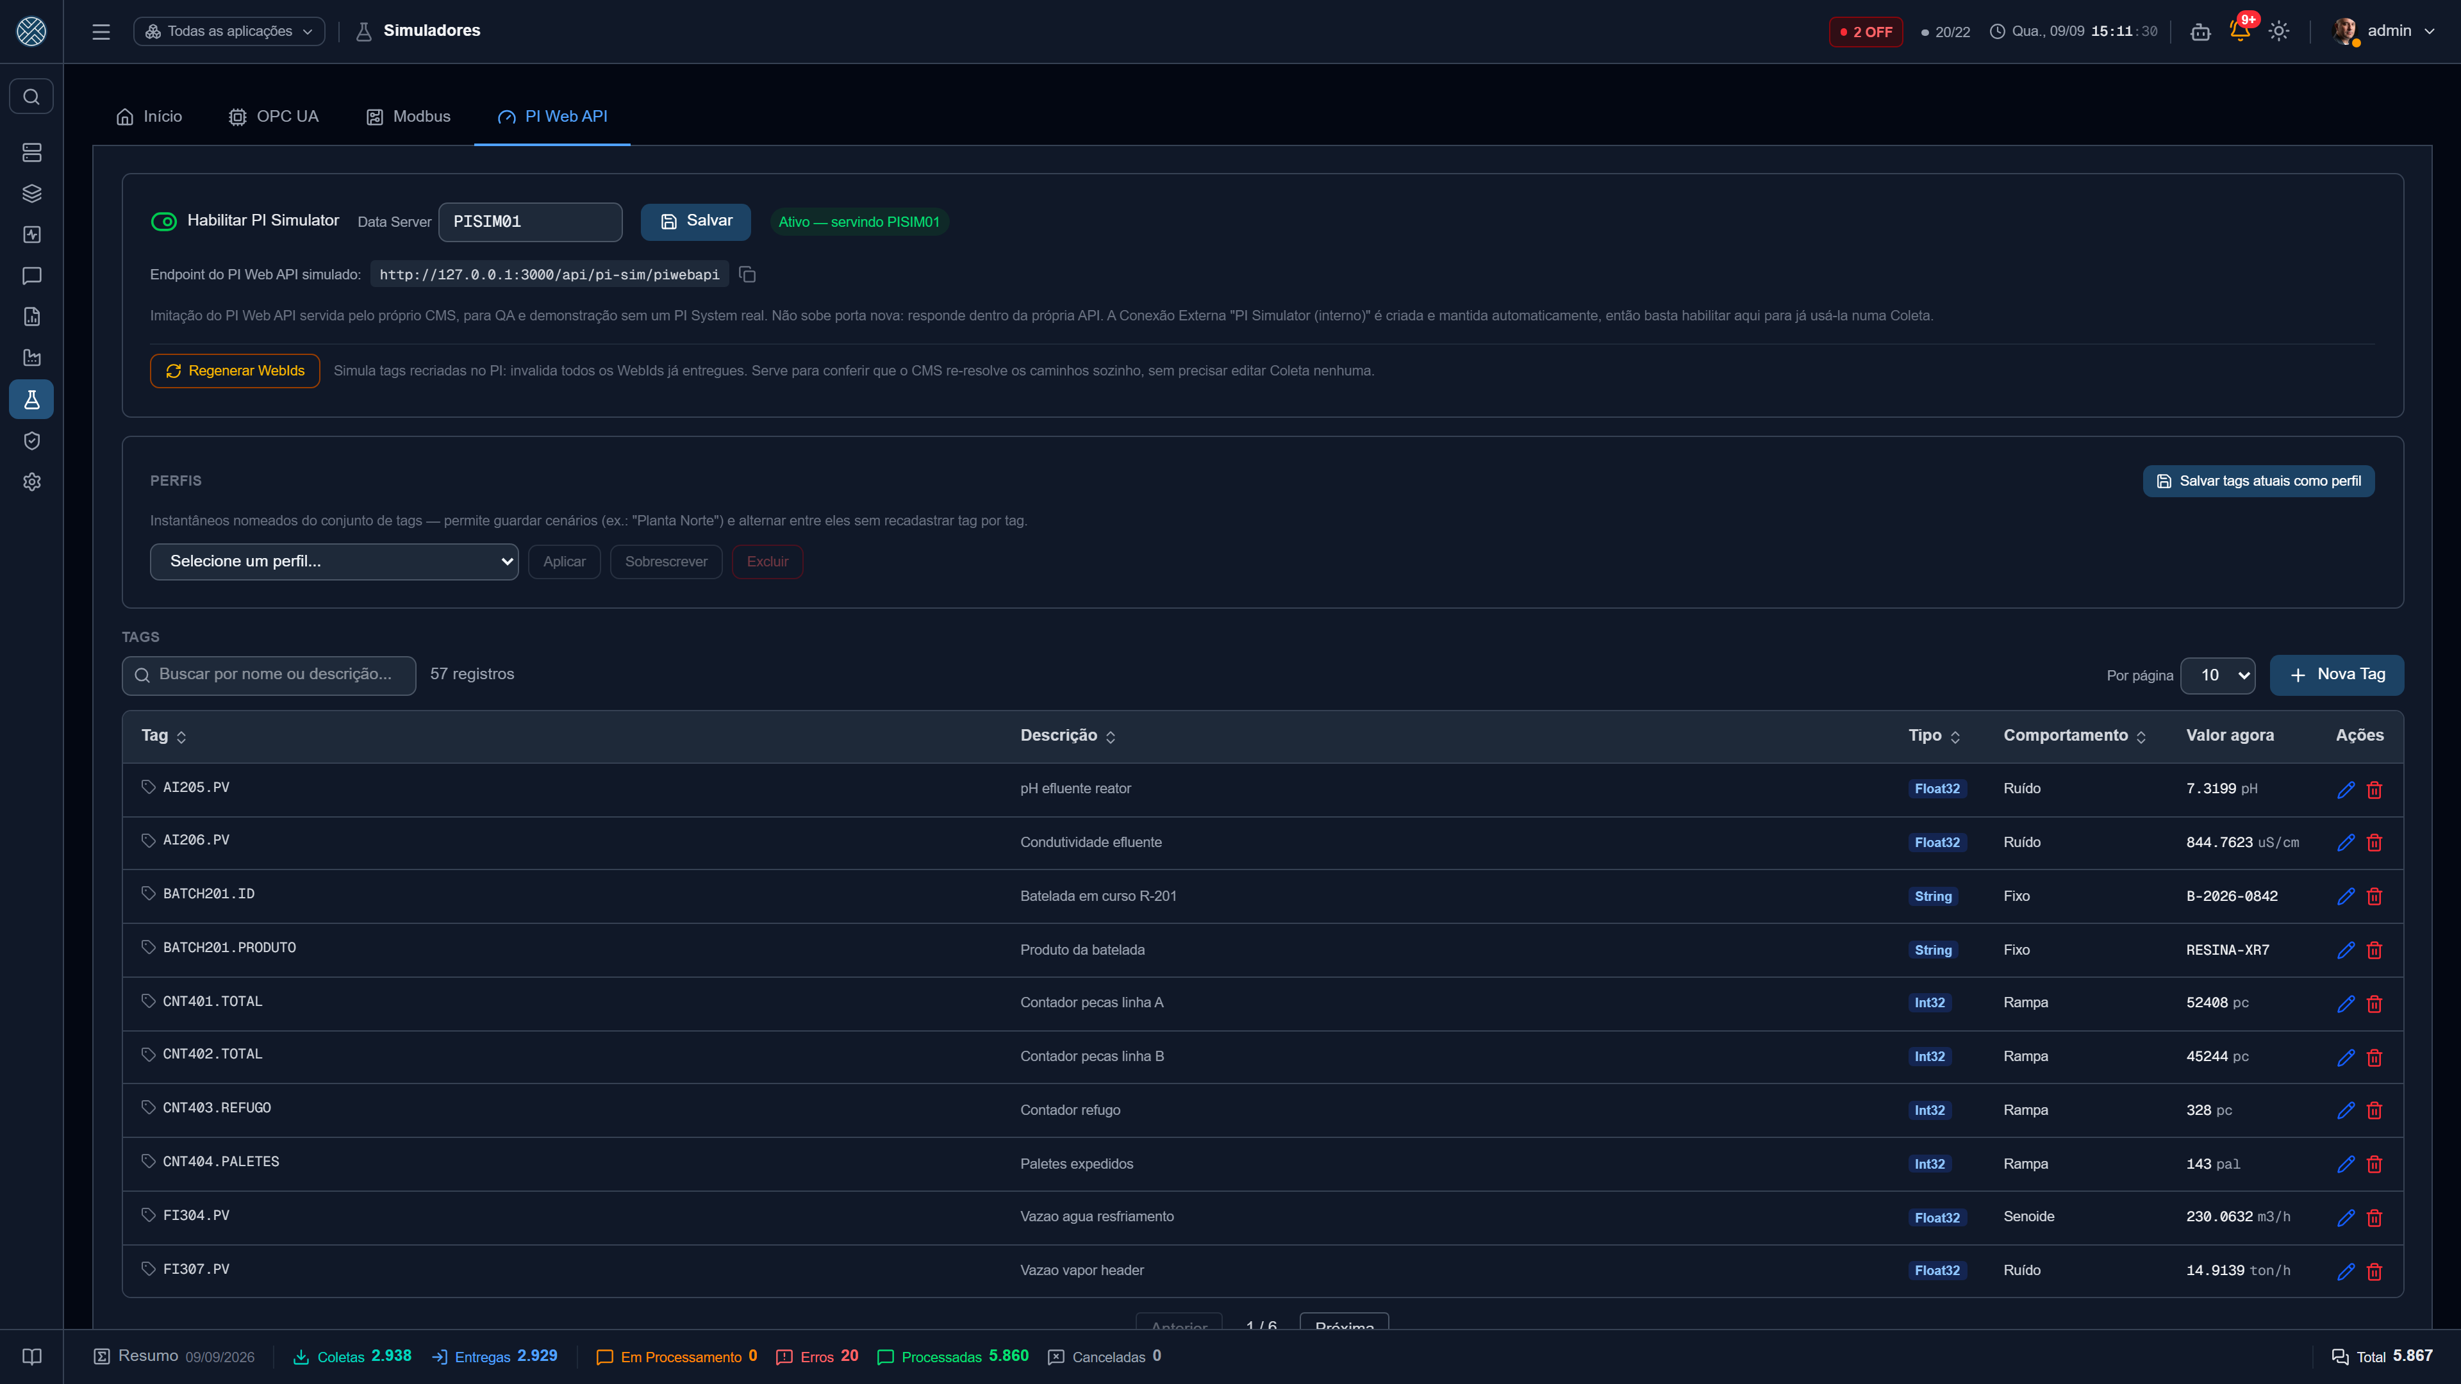This screenshot has width=2461, height=1384.
Task: Open the documentation book icon
Action: click(31, 1356)
